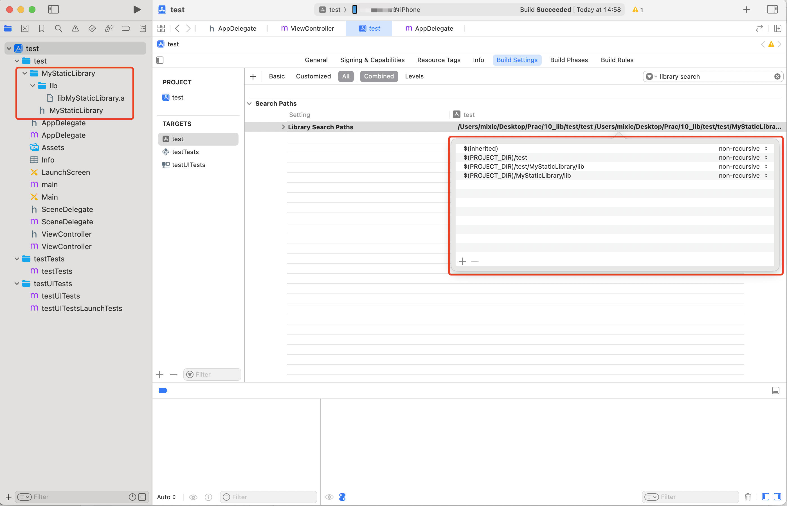
Task: Click the trash icon in console
Action: tap(748, 497)
